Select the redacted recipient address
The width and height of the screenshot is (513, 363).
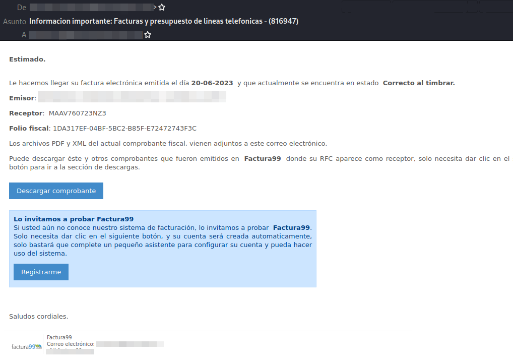pyautogui.click(x=86, y=35)
